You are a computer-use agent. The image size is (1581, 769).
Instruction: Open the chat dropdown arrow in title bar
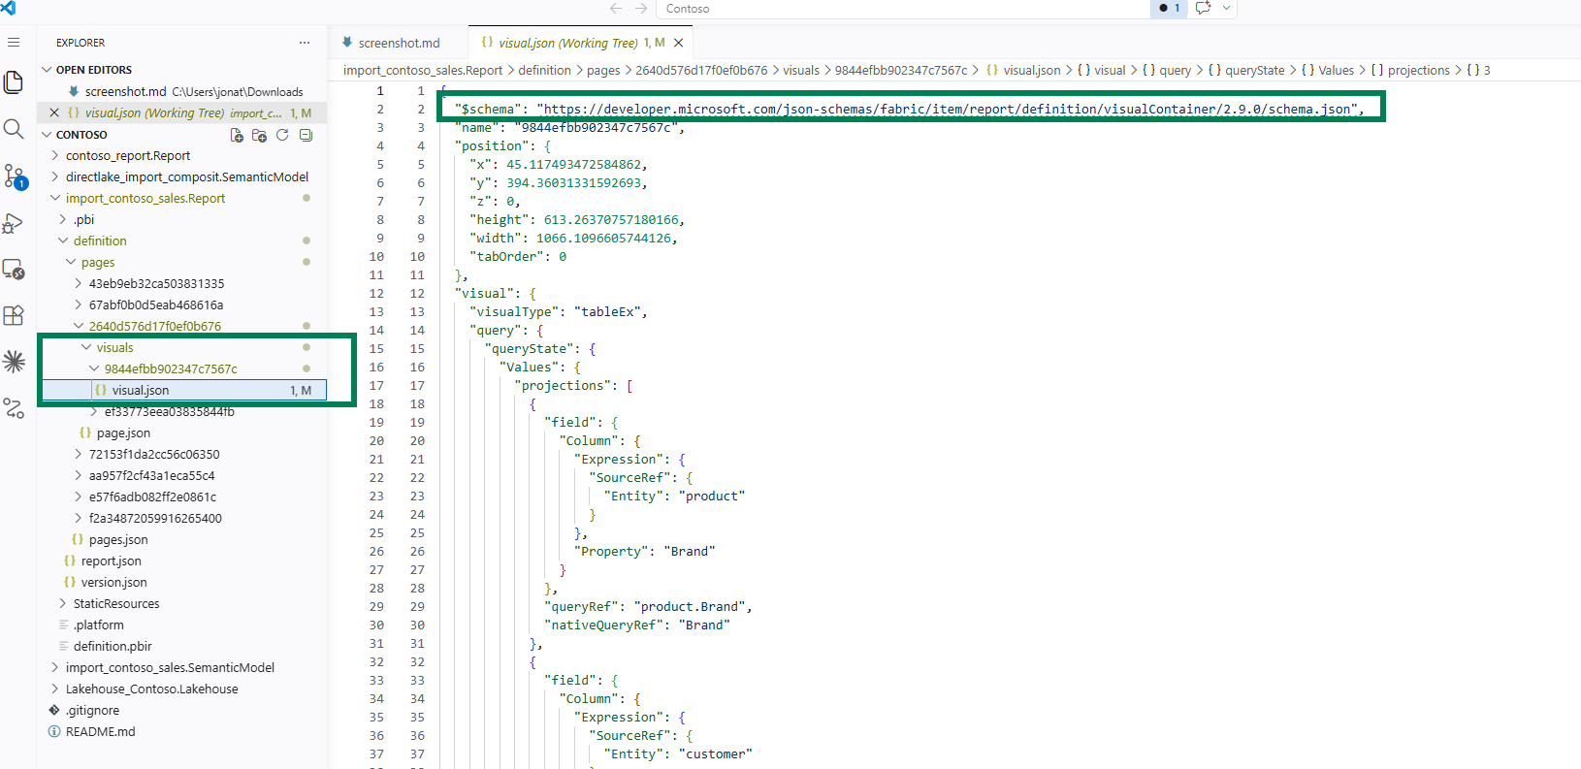coord(1227,8)
